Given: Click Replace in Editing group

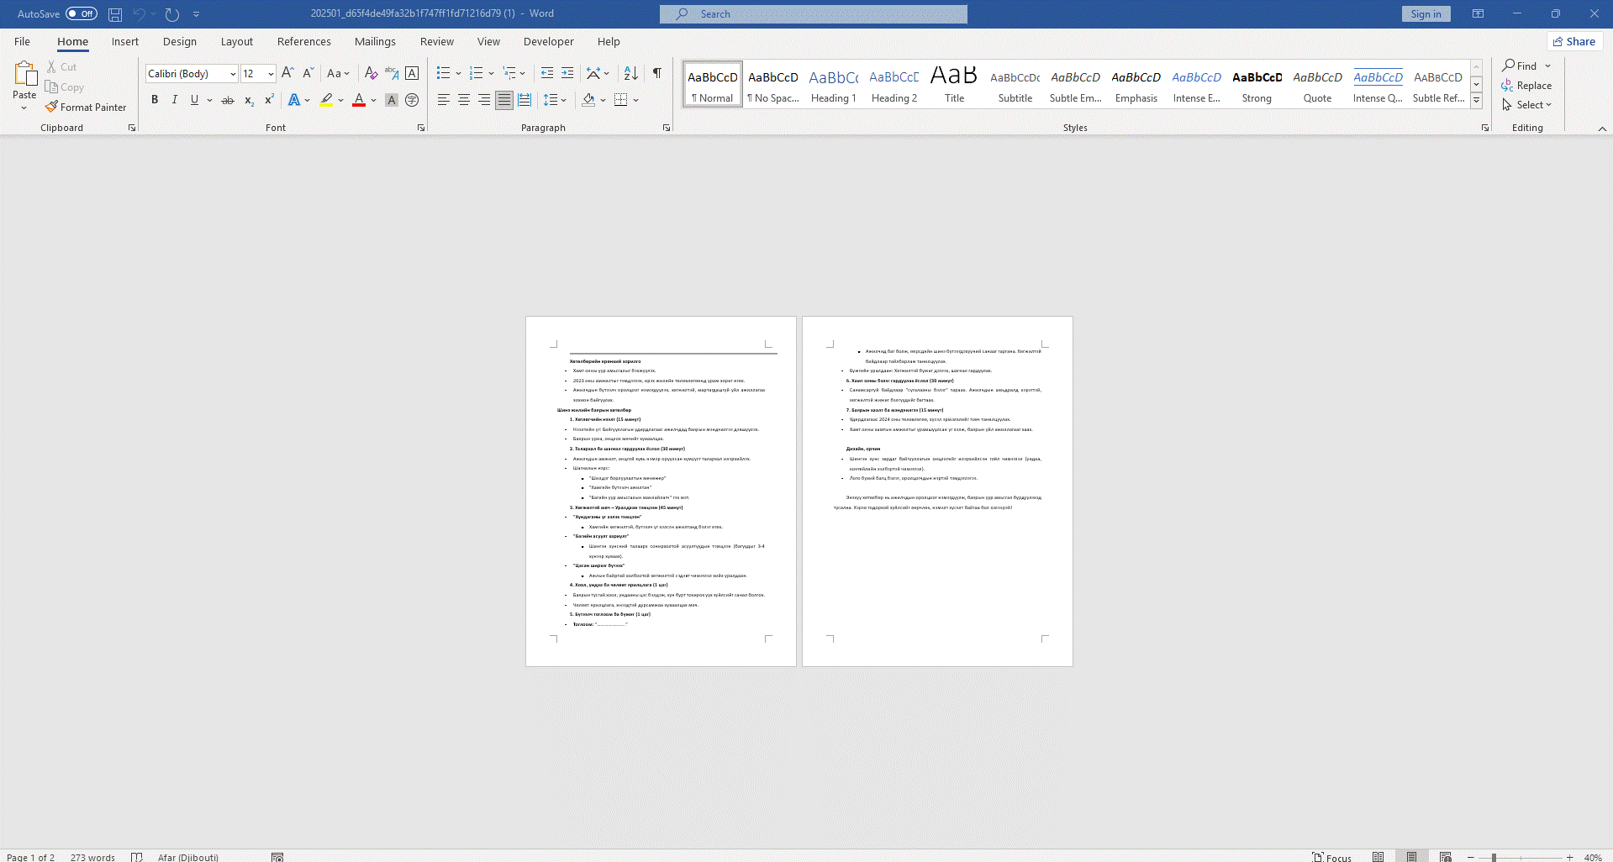Looking at the screenshot, I should click(1526, 86).
